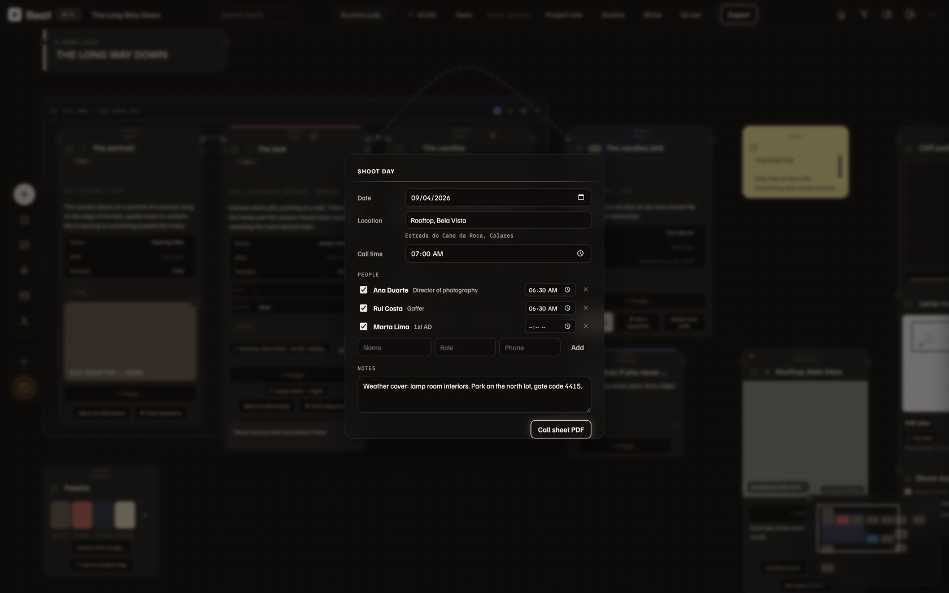
Task: Open Rui Costa's call time clock icon
Action: (567, 308)
